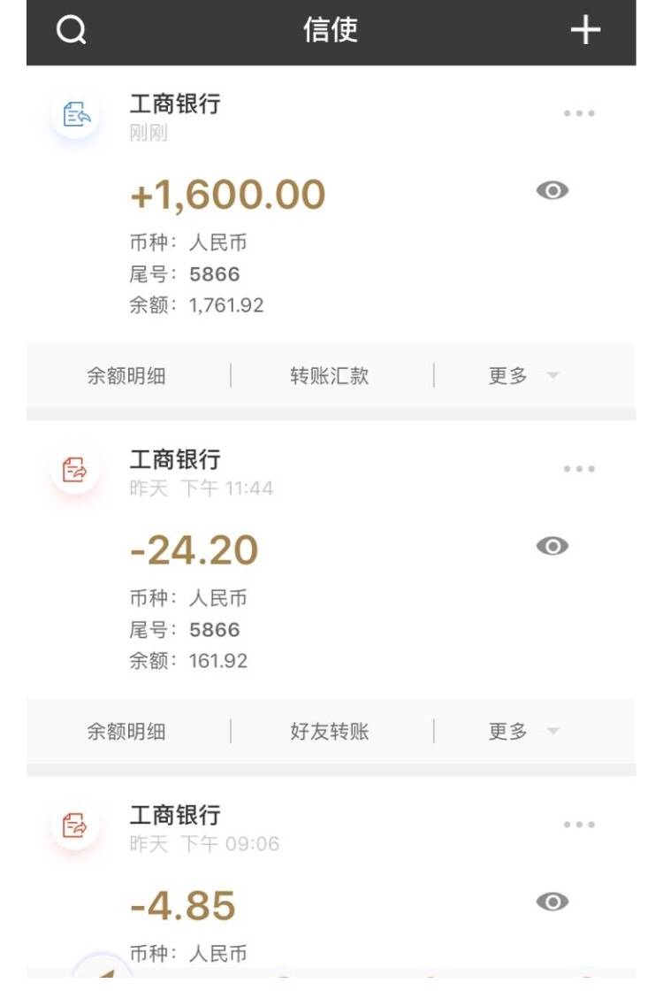
Task: Tap 转账汇款 button
Action: click(329, 376)
